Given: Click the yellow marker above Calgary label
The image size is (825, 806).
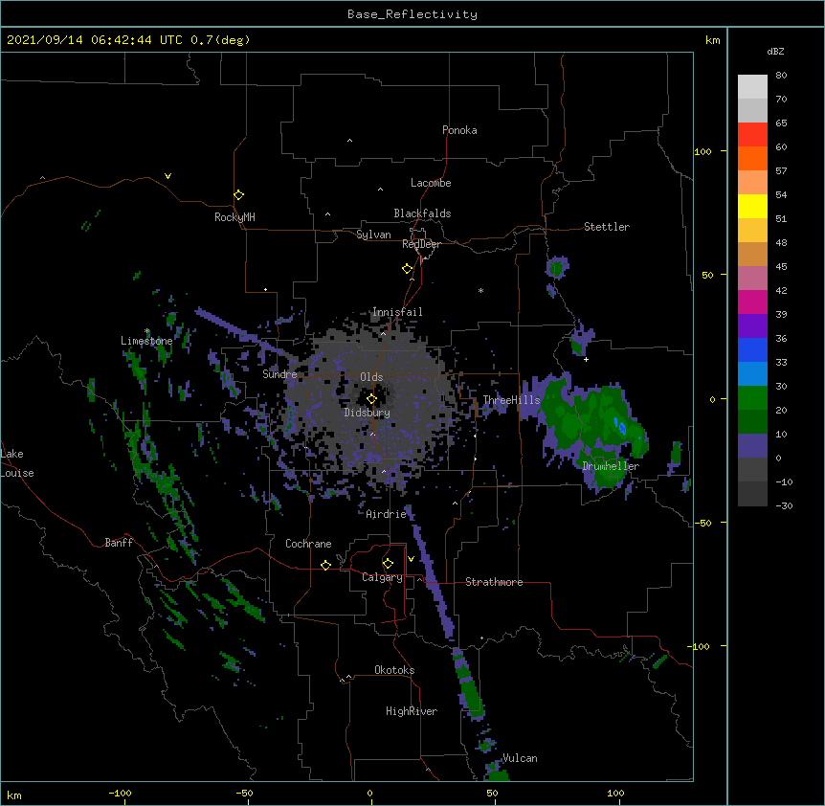Looking at the screenshot, I should pos(388,564).
